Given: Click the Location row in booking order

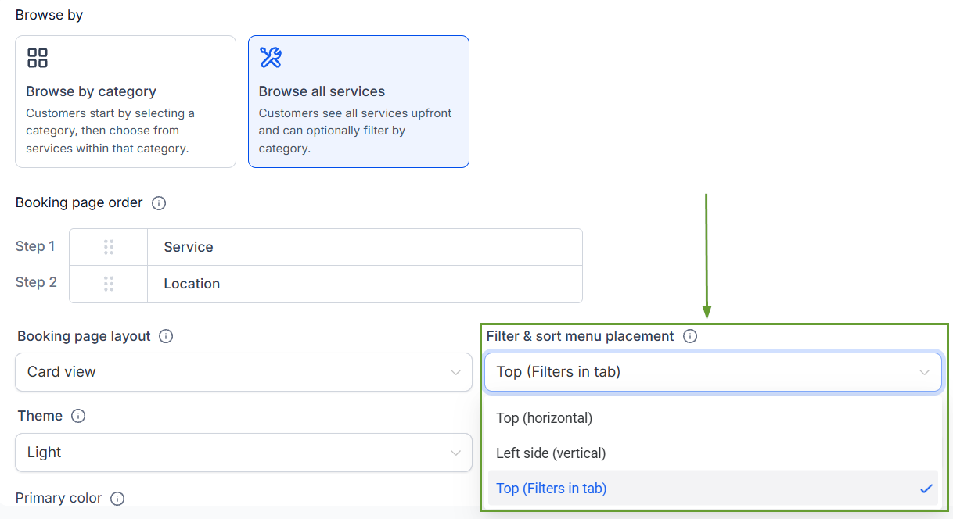Looking at the screenshot, I should coord(325,284).
